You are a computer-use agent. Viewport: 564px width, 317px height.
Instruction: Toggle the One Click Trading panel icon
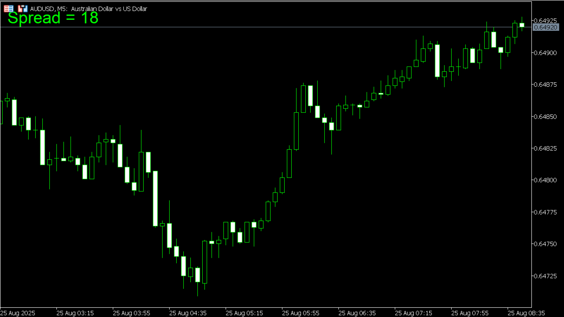coord(23,8)
